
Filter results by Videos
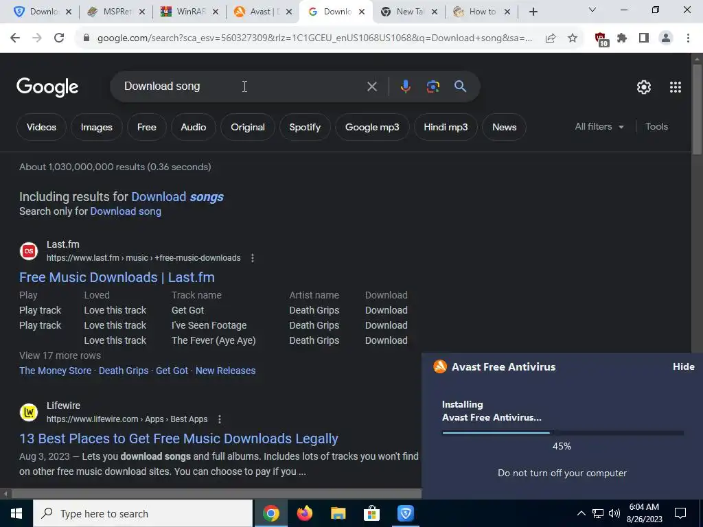click(41, 127)
